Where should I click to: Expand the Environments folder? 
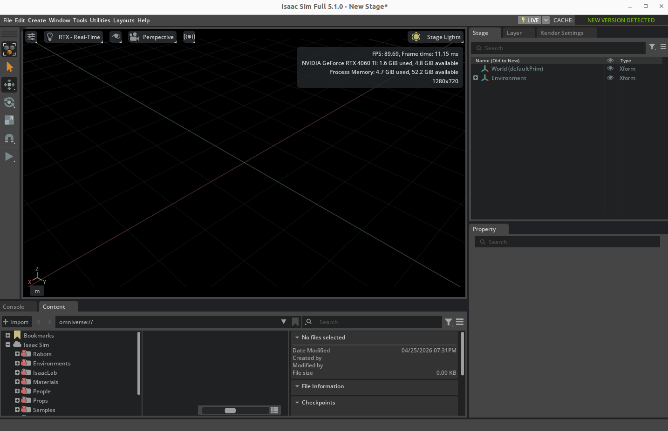(17, 363)
